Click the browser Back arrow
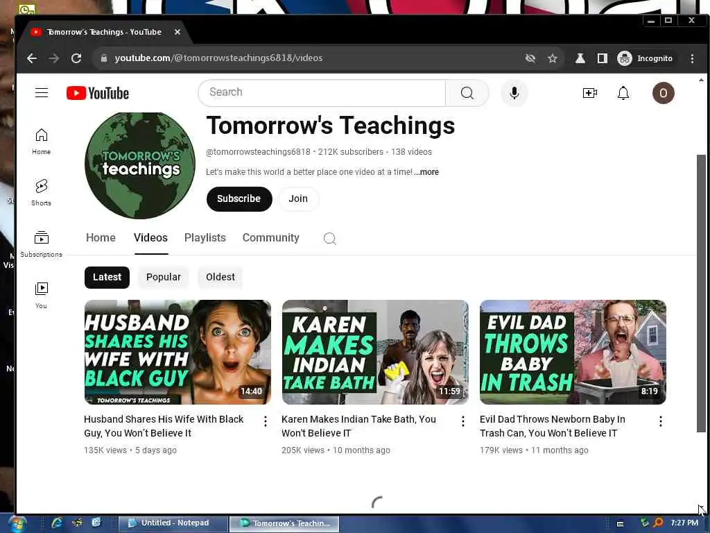This screenshot has height=533, width=710. tap(32, 58)
